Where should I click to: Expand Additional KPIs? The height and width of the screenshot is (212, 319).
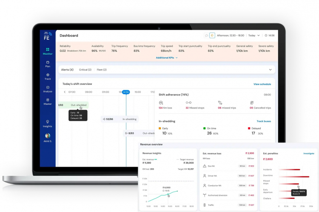(x=167, y=58)
